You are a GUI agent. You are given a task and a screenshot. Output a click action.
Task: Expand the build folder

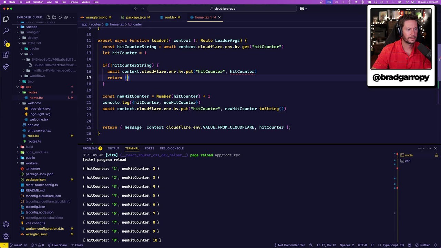tap(29, 147)
